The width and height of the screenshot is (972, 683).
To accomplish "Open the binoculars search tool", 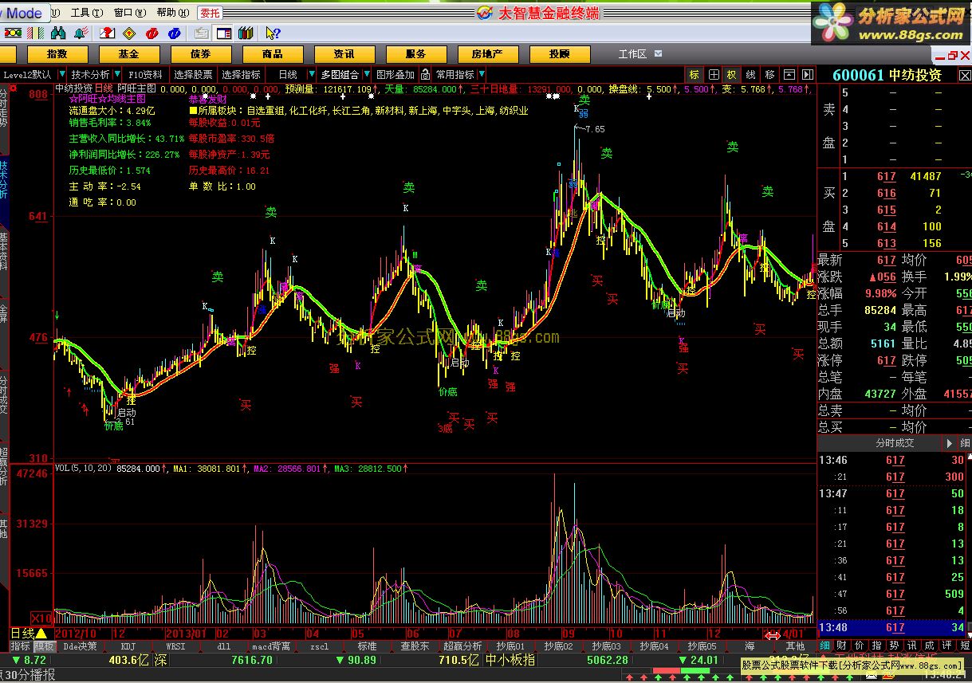I will 58,33.
